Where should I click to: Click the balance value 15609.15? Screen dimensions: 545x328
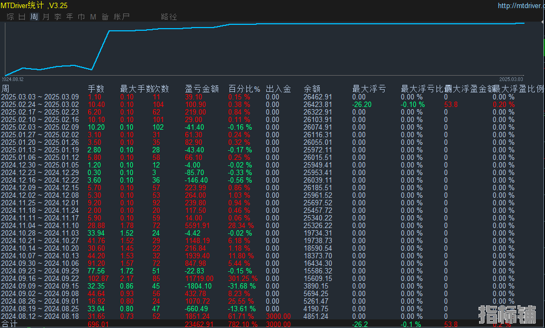click(x=318, y=279)
